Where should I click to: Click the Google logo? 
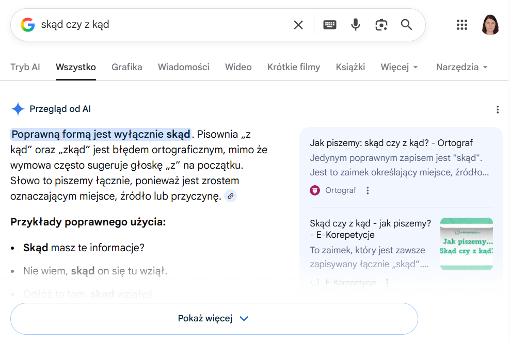pos(28,24)
